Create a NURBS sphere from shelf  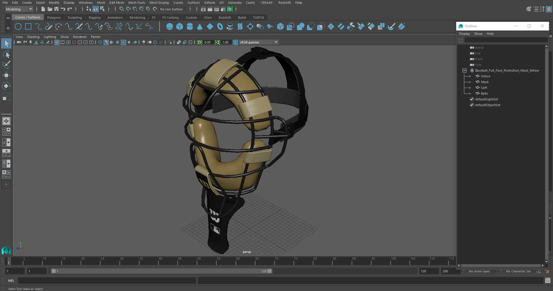(x=170, y=27)
